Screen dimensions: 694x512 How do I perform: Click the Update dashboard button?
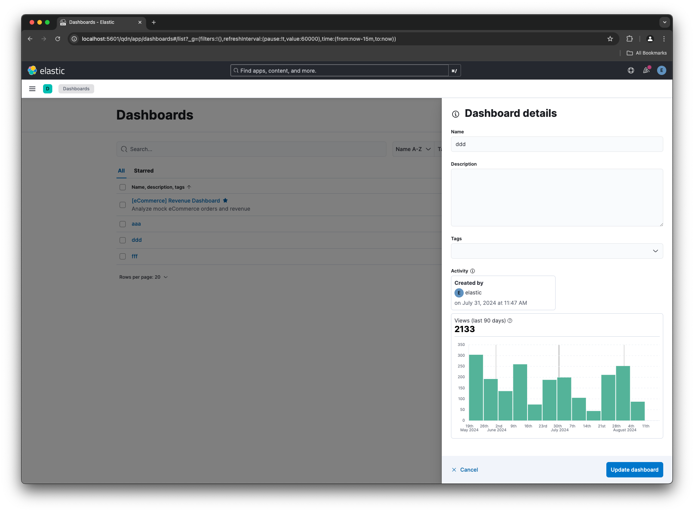[634, 470]
